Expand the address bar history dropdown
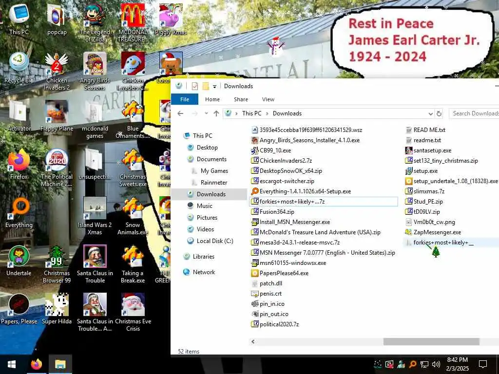Viewport: 499px width, 374px height. [x=430, y=113]
